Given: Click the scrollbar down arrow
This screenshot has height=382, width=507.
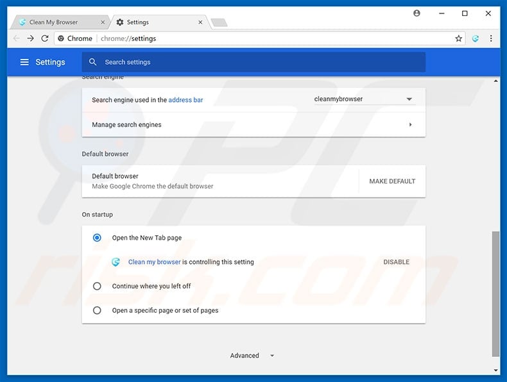Looking at the screenshot, I should coord(495,370).
